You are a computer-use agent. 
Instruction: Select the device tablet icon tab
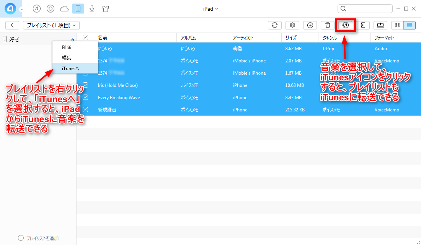coord(78,9)
